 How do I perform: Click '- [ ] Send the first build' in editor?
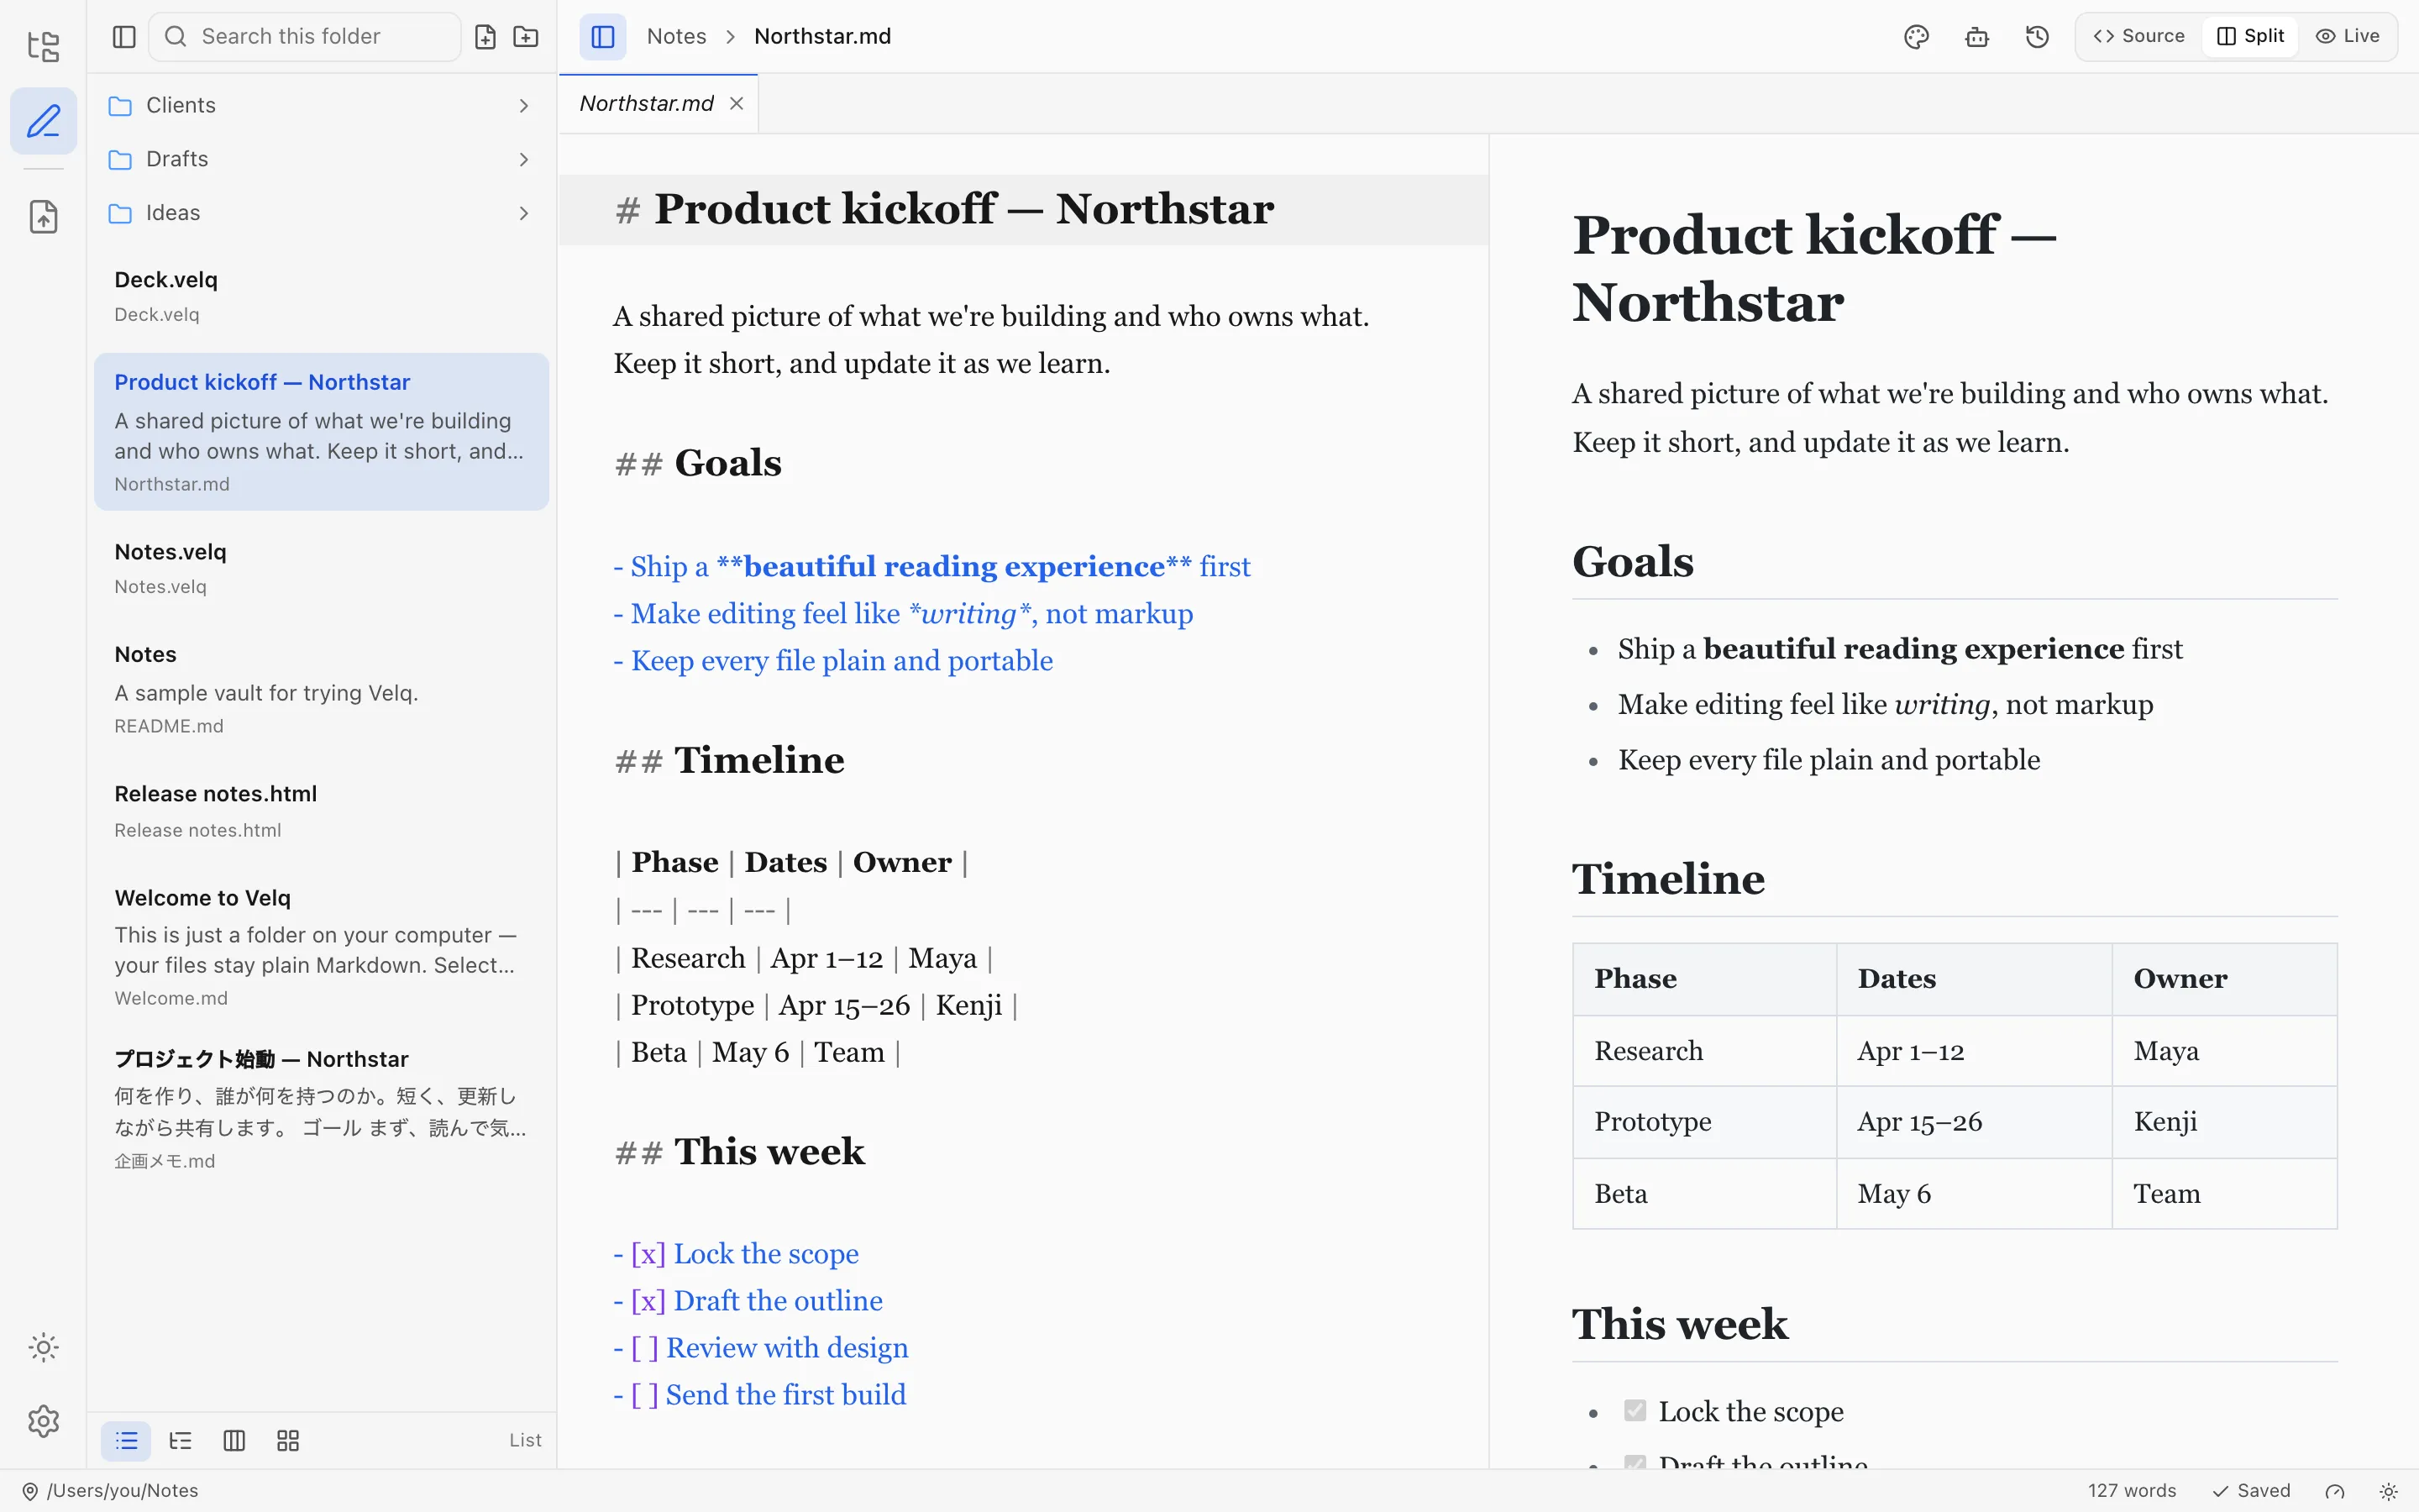(759, 1395)
